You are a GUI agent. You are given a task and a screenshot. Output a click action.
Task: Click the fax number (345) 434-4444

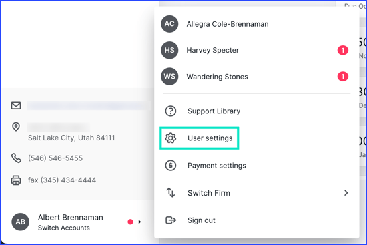pos(62,180)
